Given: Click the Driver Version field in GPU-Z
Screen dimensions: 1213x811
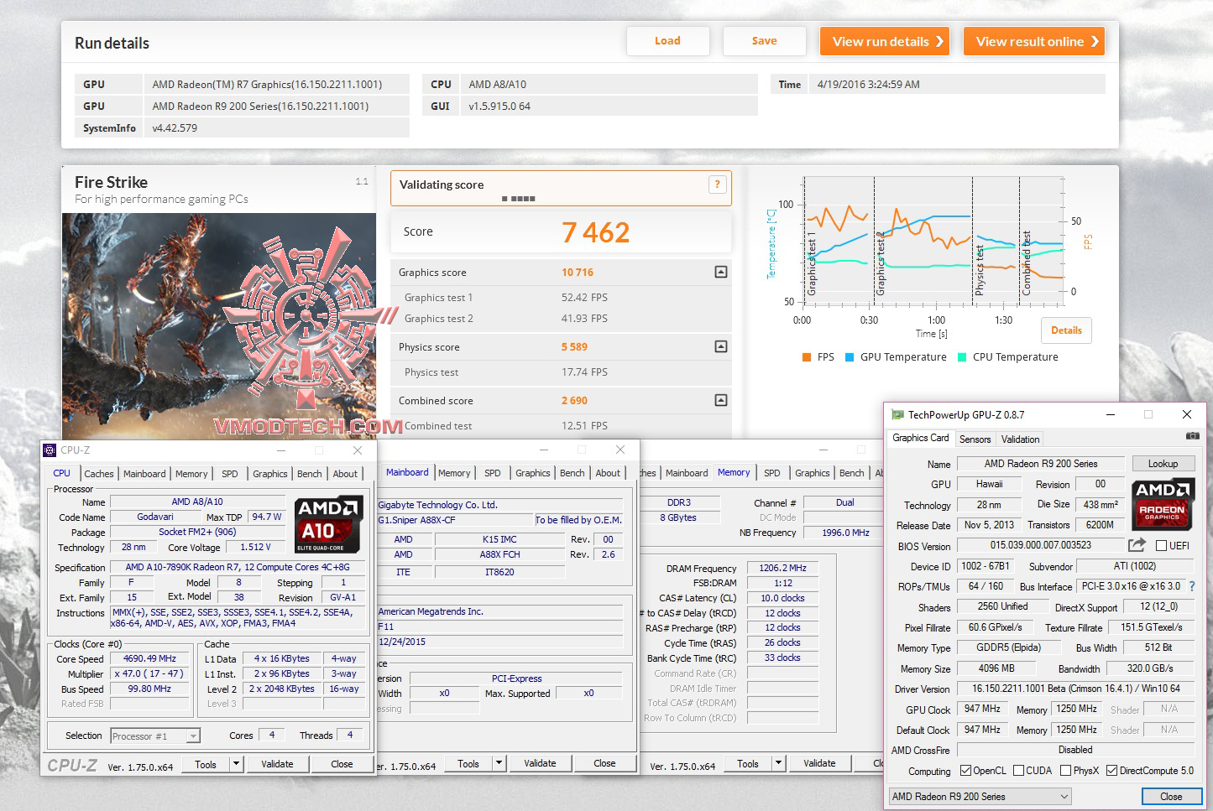Looking at the screenshot, I should click(1076, 689).
